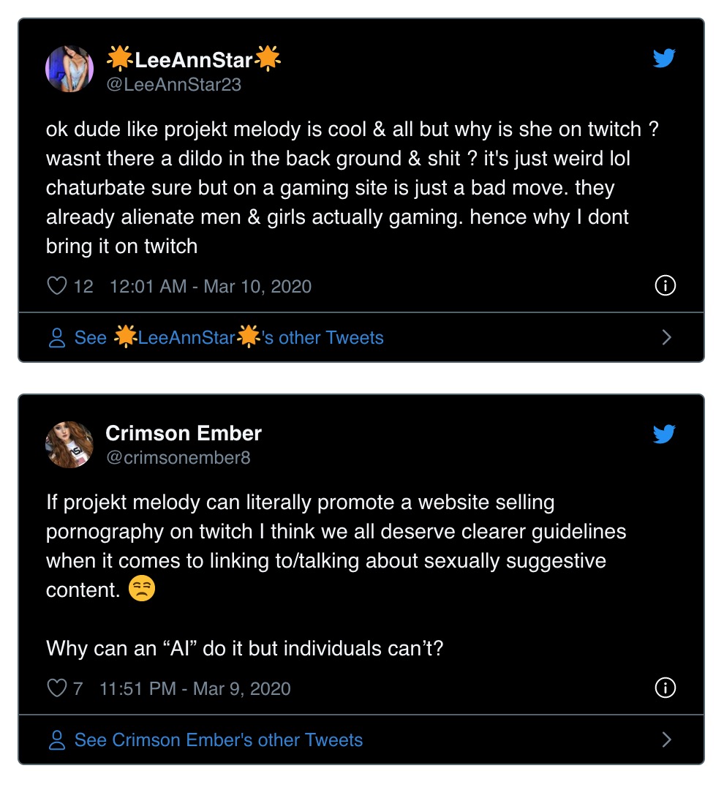Follow the See LeeAnnStar's other Tweets link
The height and width of the screenshot is (790, 724).
[x=229, y=337]
